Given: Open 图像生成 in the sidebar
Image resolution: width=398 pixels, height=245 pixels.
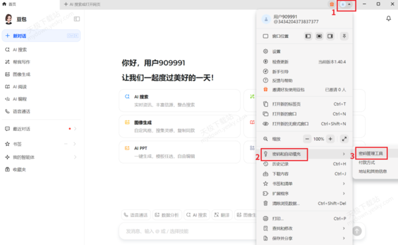Looking at the screenshot, I should point(41,74).
